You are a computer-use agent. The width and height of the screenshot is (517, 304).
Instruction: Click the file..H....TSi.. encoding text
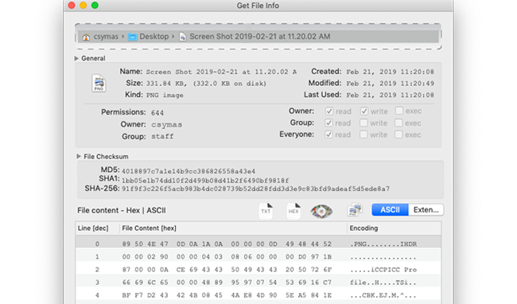(383, 283)
